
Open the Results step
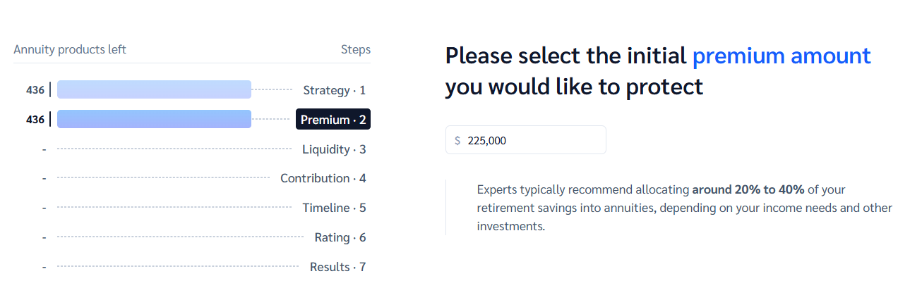click(x=337, y=267)
